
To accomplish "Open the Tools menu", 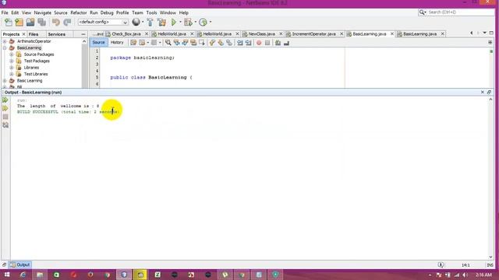I will [151, 12].
